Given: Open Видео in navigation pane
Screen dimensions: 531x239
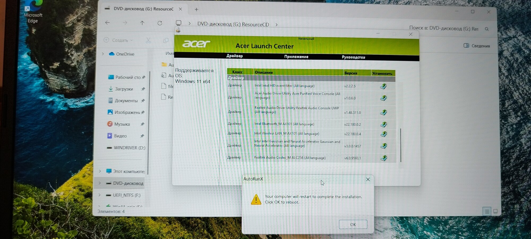Looking at the screenshot, I should pos(117,136).
